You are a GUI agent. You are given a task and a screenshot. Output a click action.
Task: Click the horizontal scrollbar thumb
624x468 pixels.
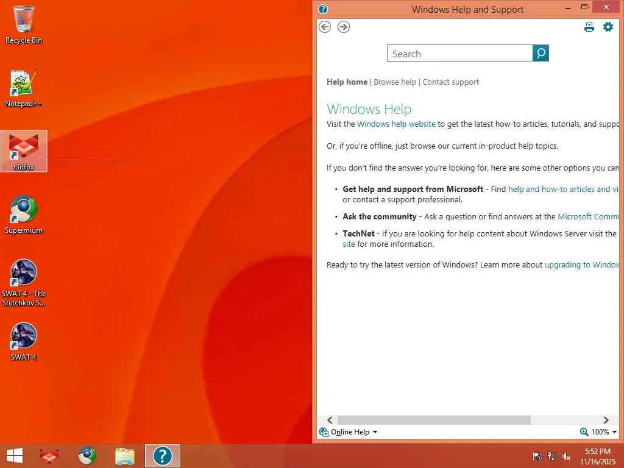[434, 420]
